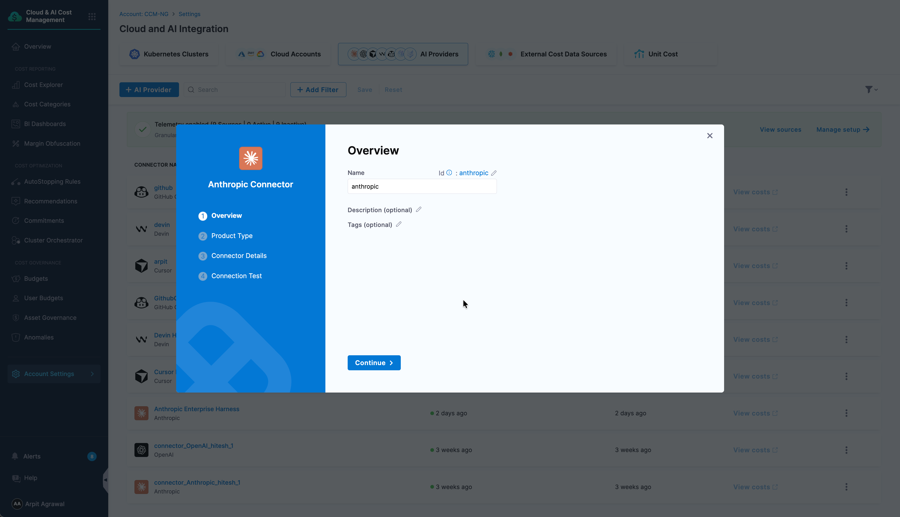Switch to the Unit Cost tab
This screenshot has width=900, height=517.
[x=670, y=54]
